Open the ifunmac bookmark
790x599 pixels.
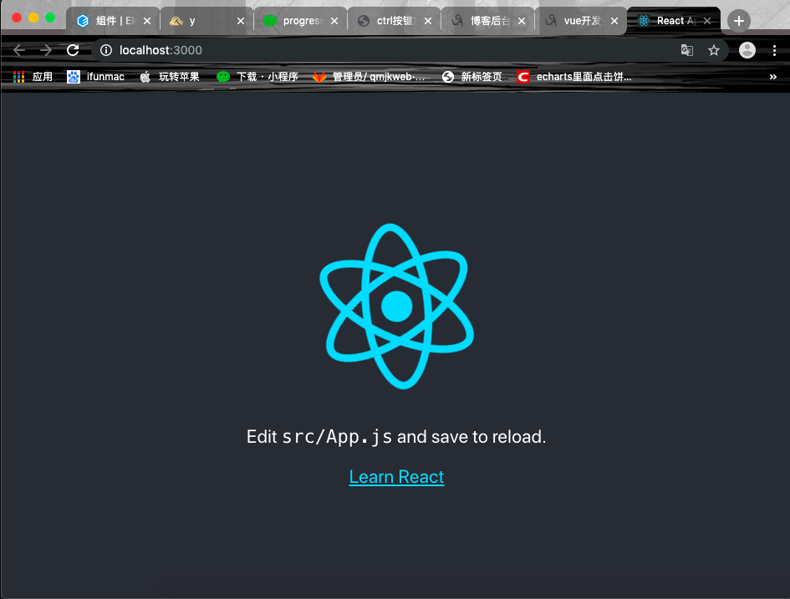pyautogui.click(x=96, y=77)
